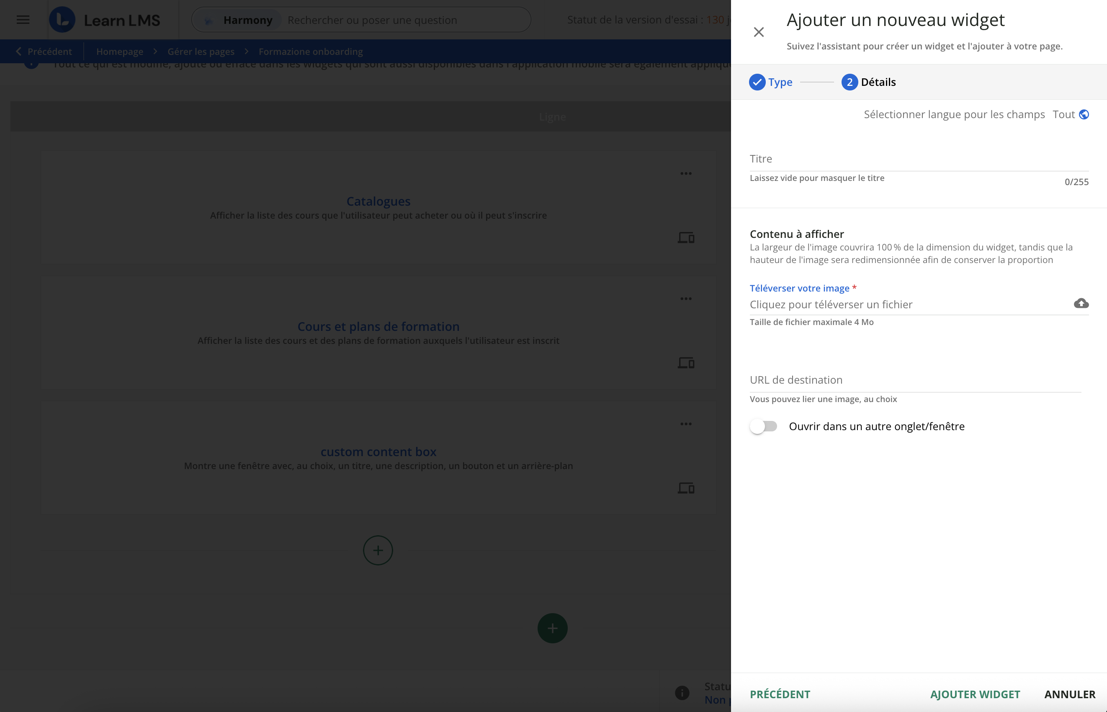1107x712 pixels.
Task: Open three-dot menu of Catalogues widget
Action: (x=685, y=173)
